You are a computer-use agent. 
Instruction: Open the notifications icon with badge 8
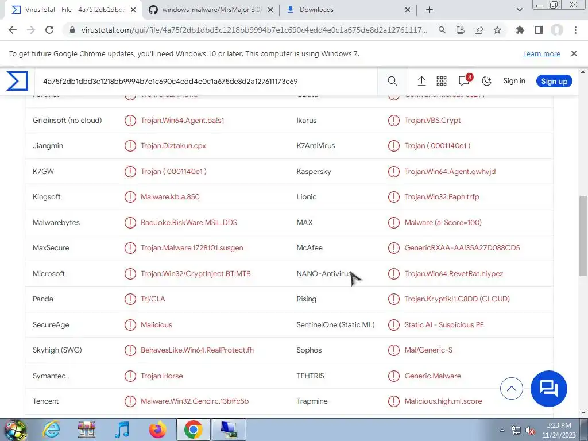[x=465, y=80]
